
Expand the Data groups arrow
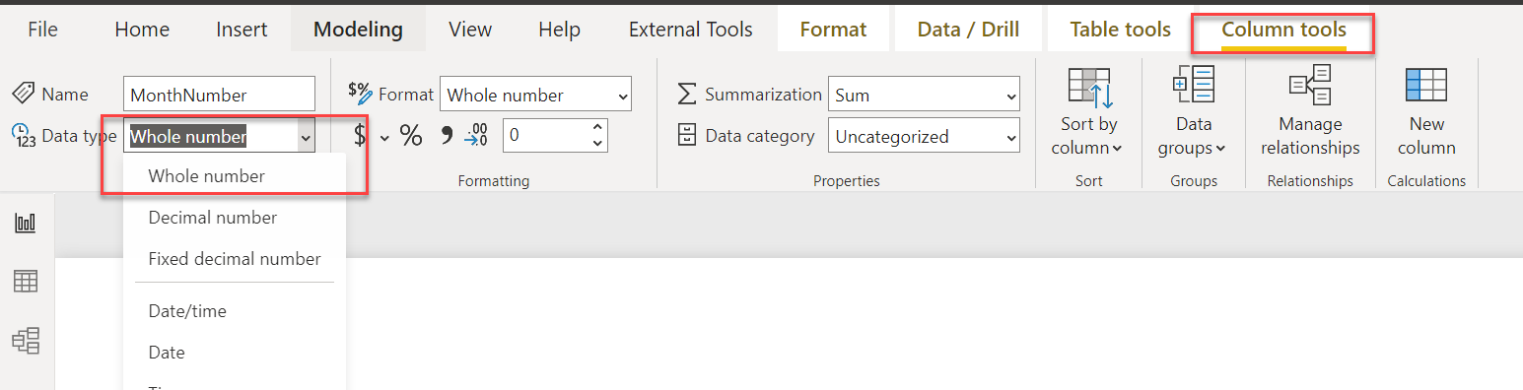[1220, 149]
